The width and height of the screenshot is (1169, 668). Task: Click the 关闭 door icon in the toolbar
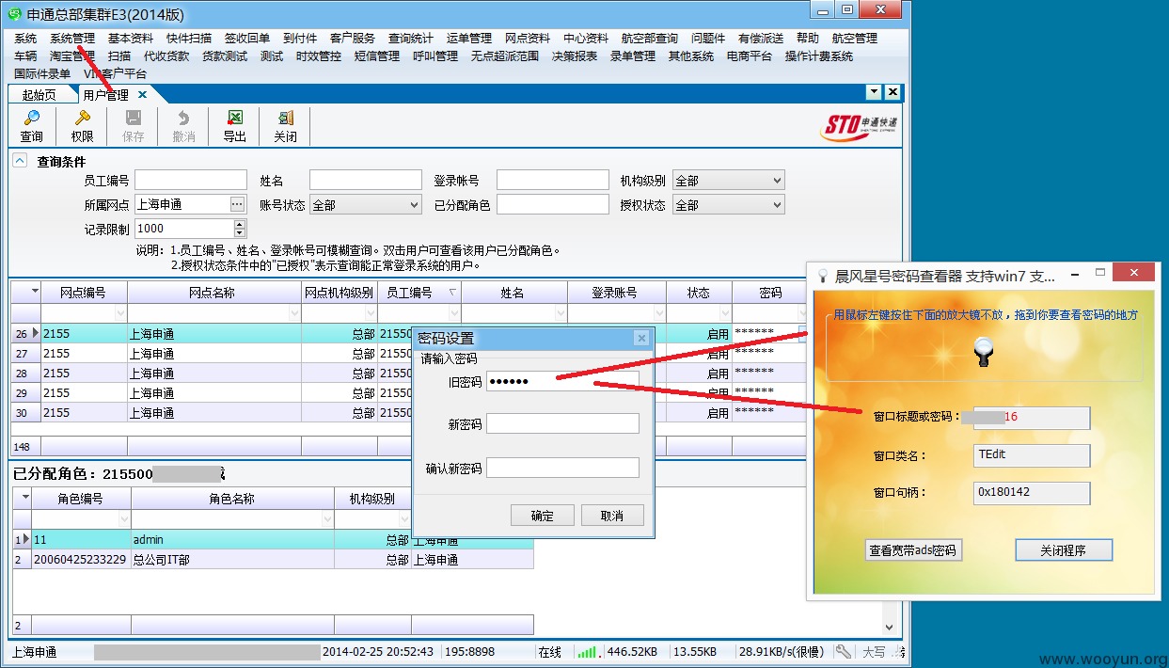(285, 126)
